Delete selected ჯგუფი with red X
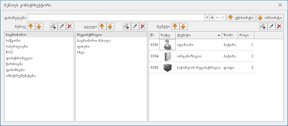The height and width of the screenshot is (126, 288). point(143,27)
